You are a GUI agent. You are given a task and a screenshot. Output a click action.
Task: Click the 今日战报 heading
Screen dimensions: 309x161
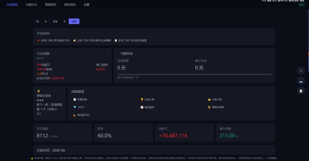point(43,54)
